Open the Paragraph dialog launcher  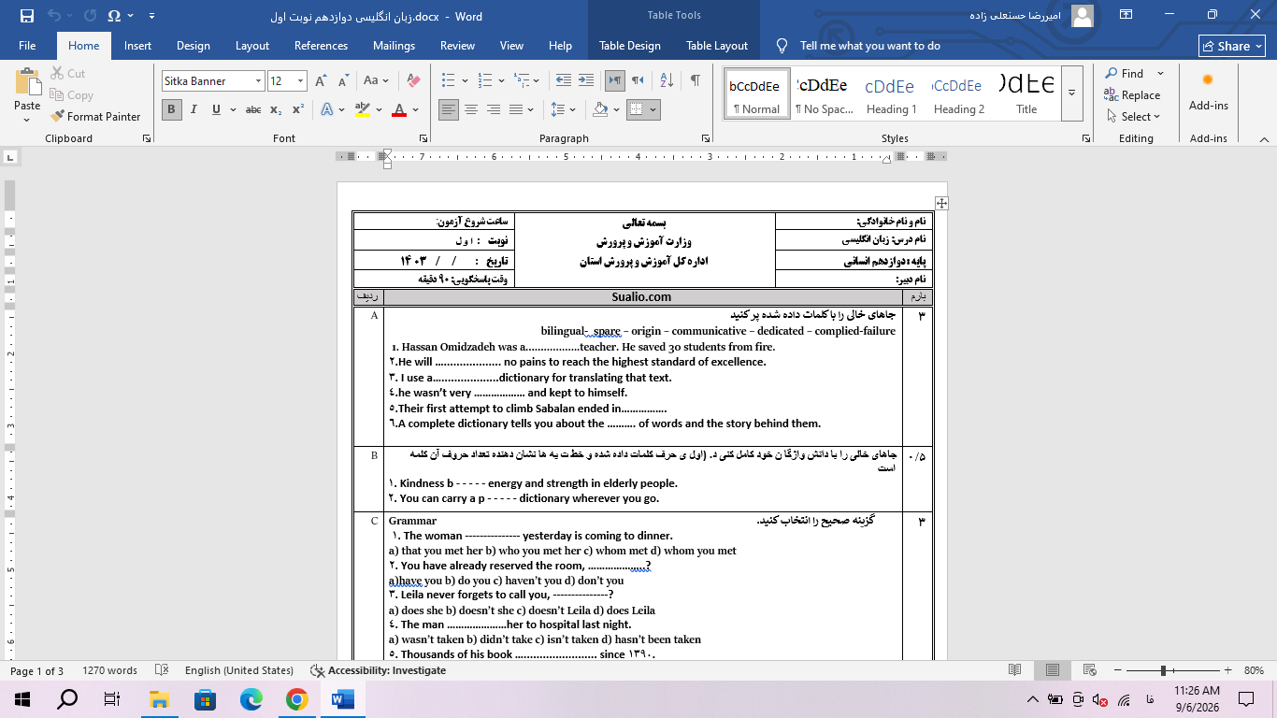pos(708,138)
